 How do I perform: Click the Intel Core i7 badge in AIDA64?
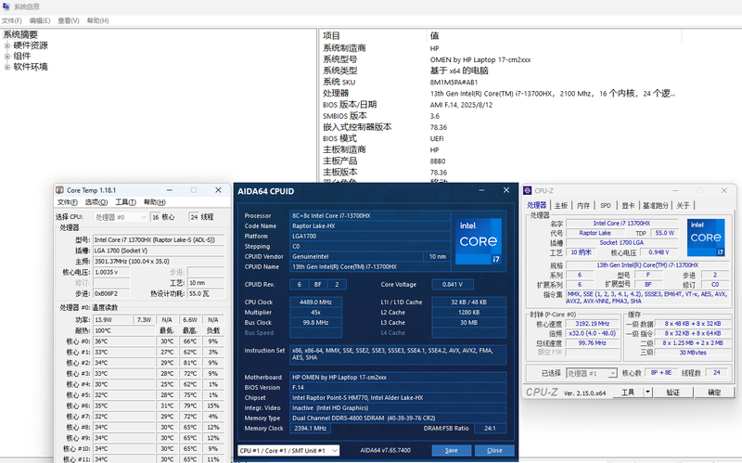point(480,240)
